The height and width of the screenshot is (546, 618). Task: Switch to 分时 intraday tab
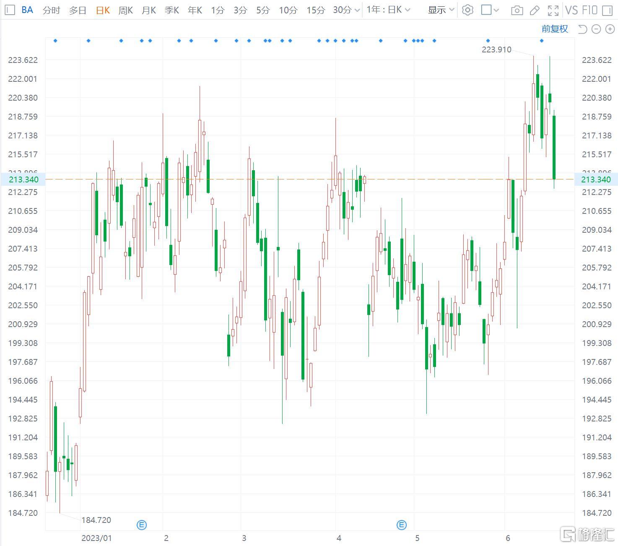coord(52,10)
